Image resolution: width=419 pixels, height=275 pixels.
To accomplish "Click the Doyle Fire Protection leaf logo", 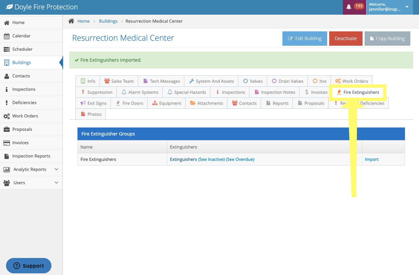I will coord(9,7).
